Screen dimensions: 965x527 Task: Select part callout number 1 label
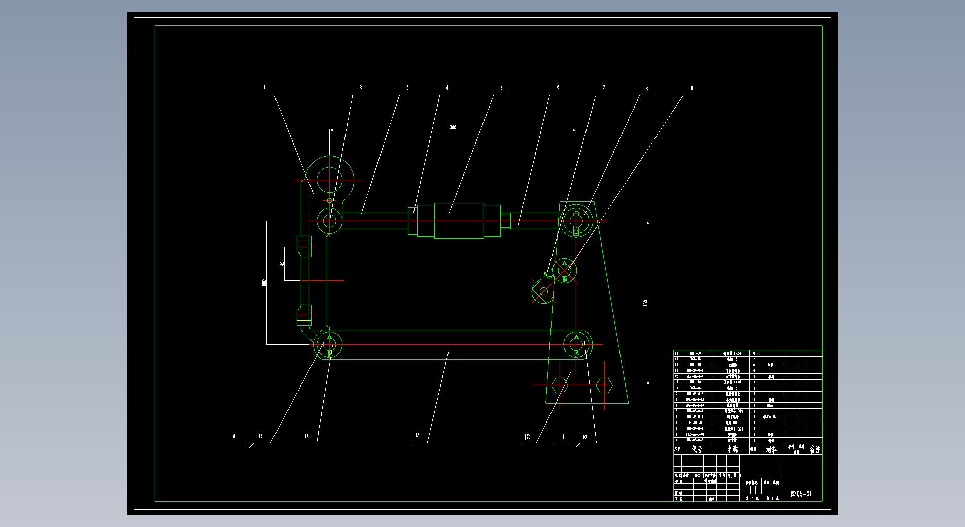pyautogui.click(x=265, y=88)
